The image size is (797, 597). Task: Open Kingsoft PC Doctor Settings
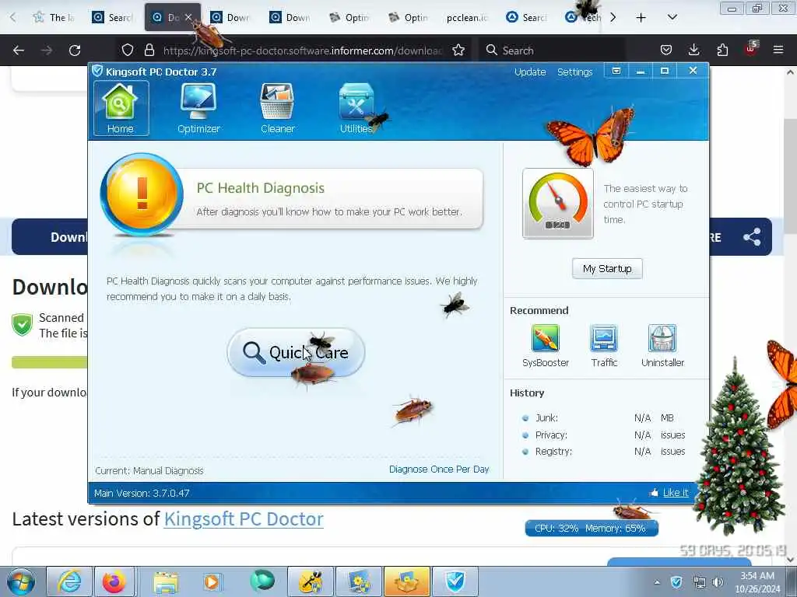click(575, 72)
